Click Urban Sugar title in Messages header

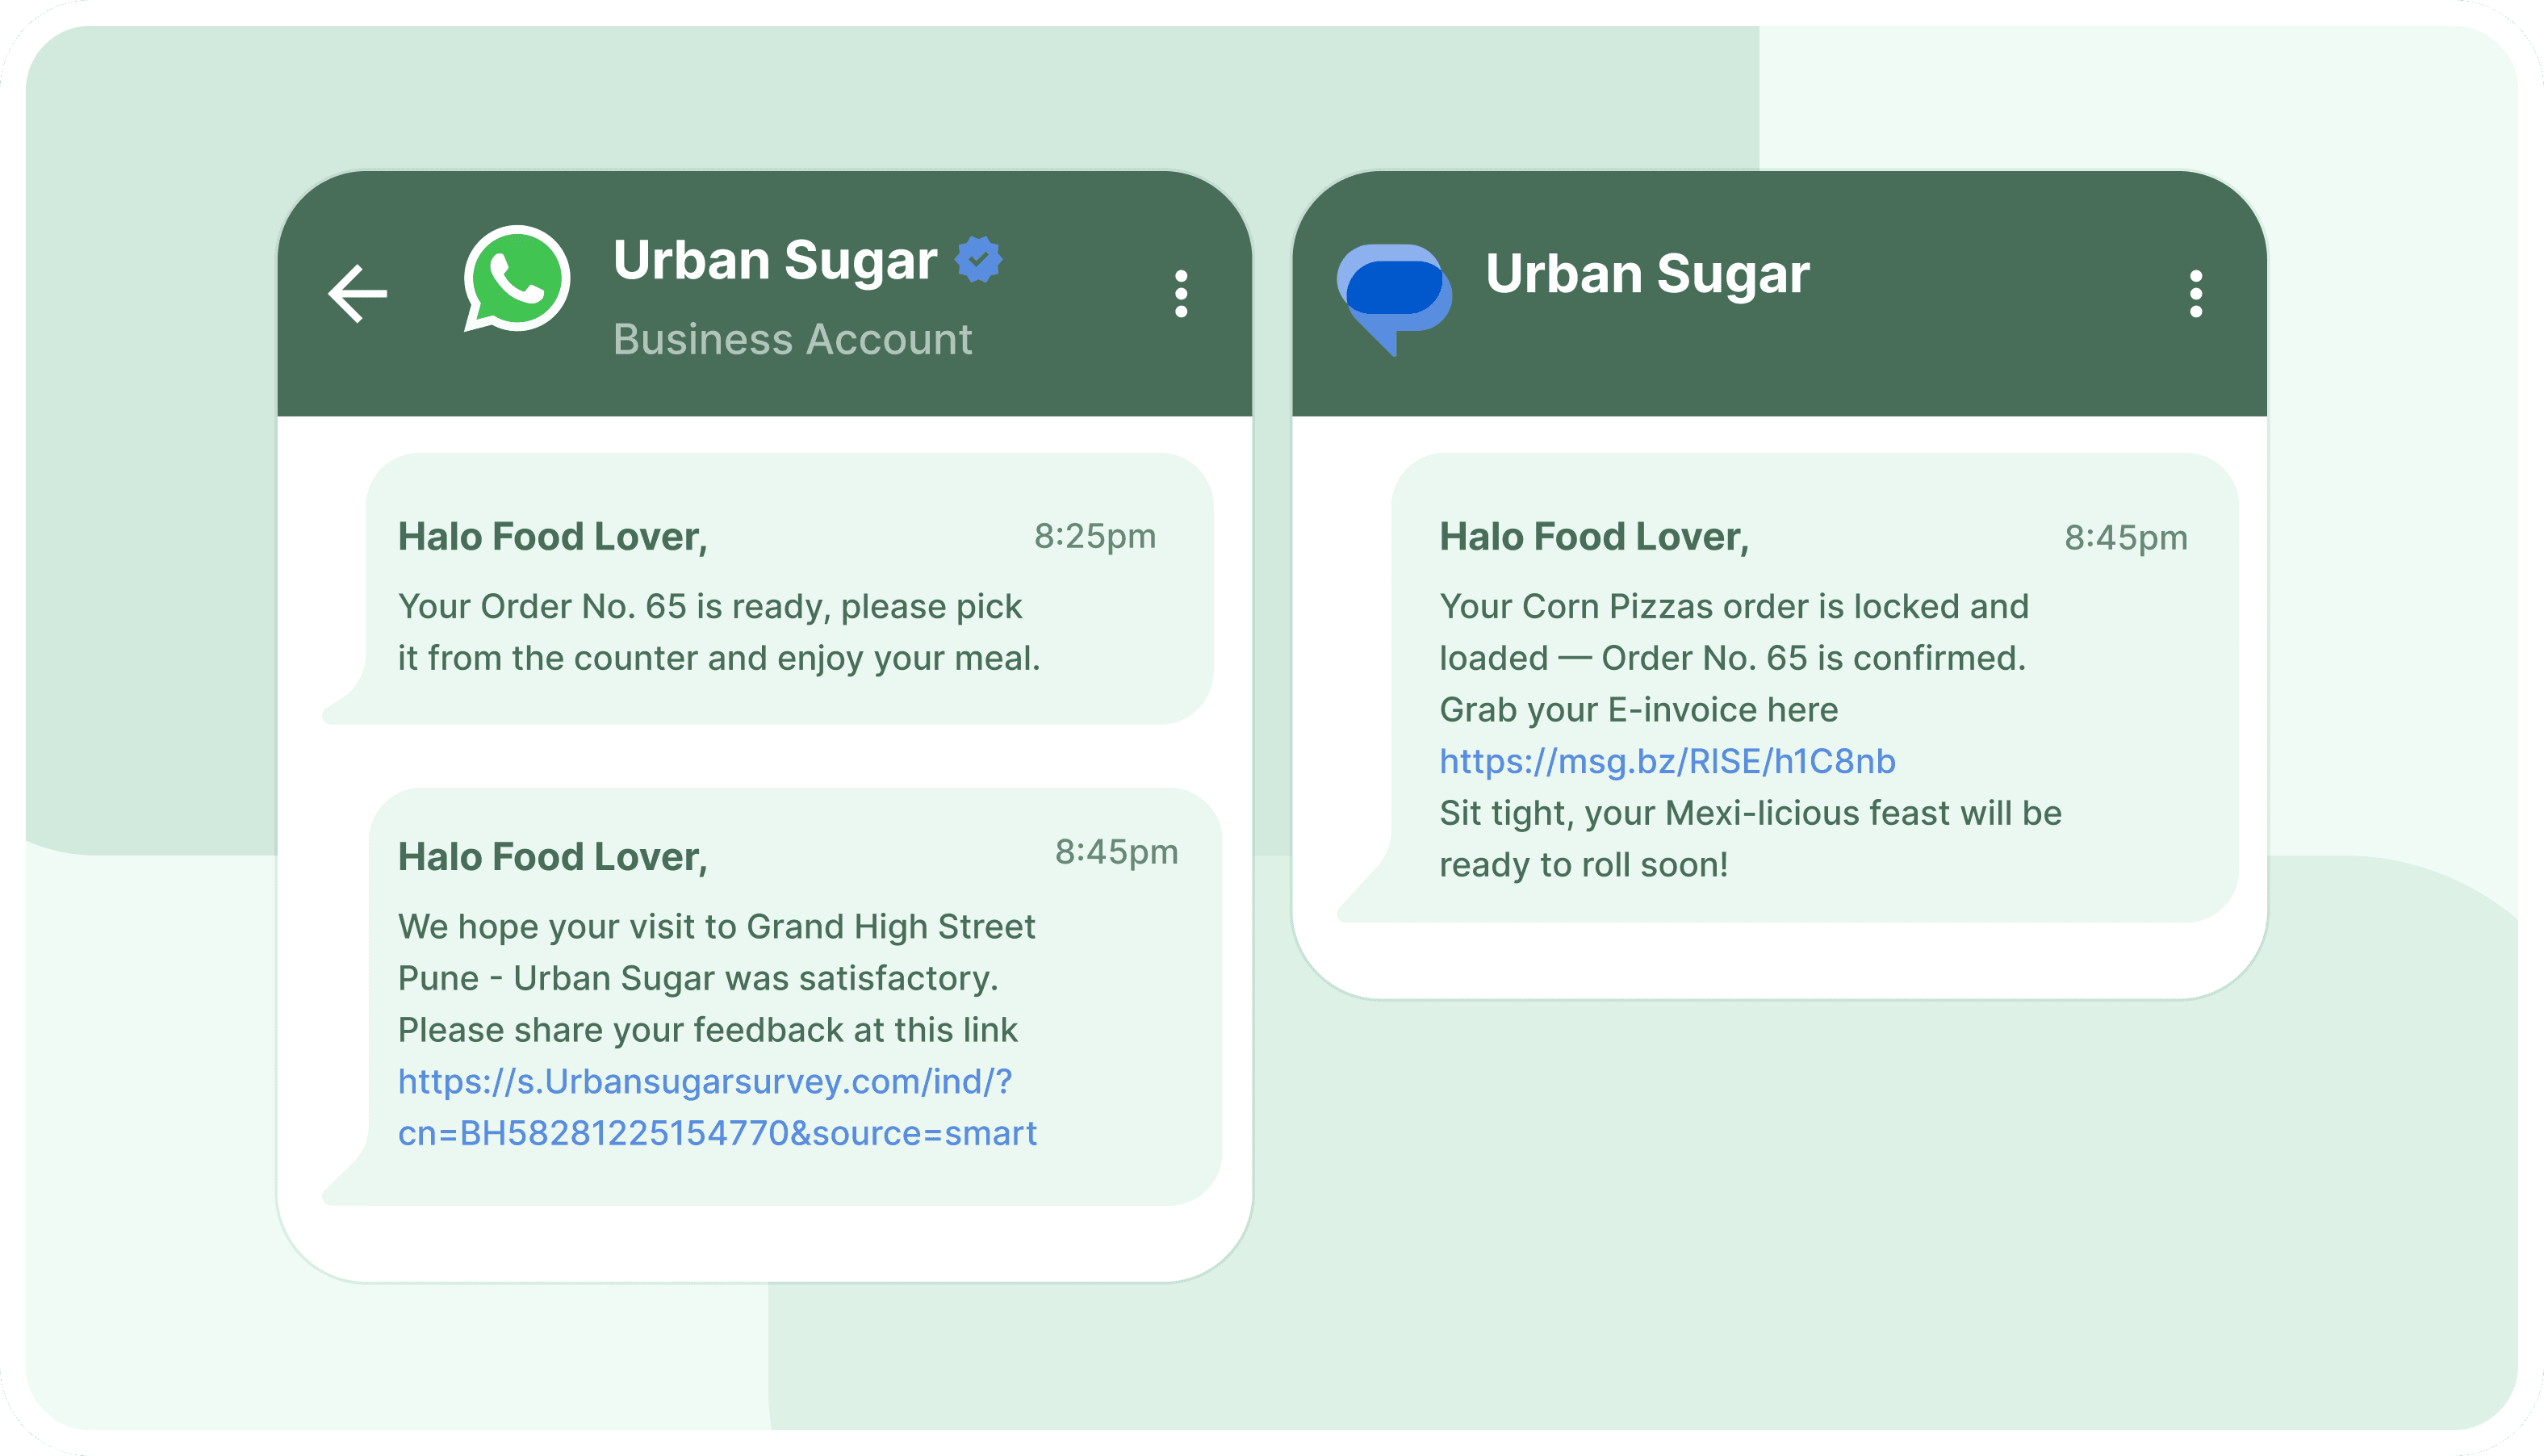pos(1647,274)
